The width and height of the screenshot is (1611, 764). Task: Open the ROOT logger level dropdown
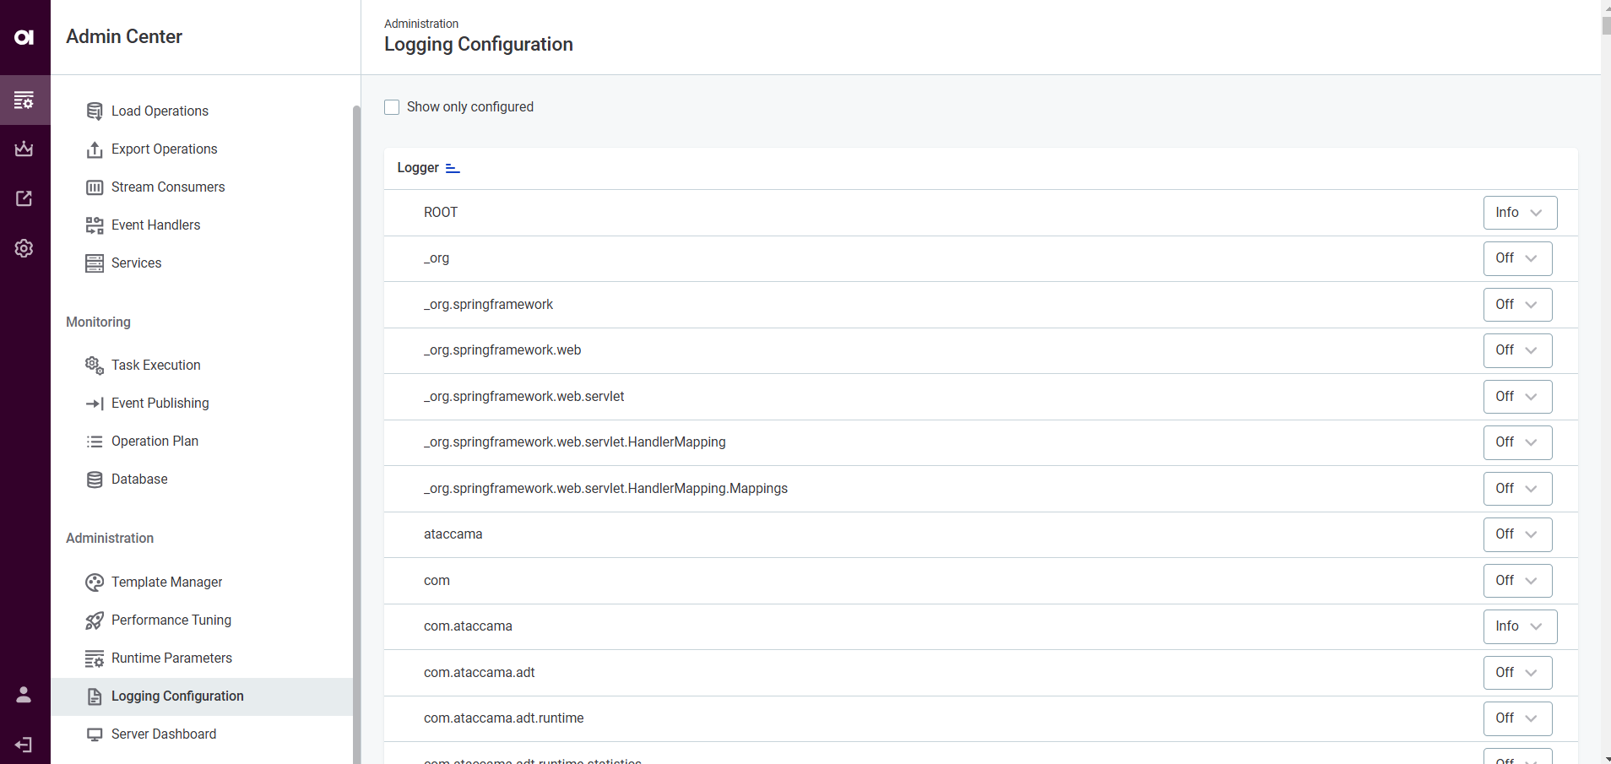click(1519, 212)
